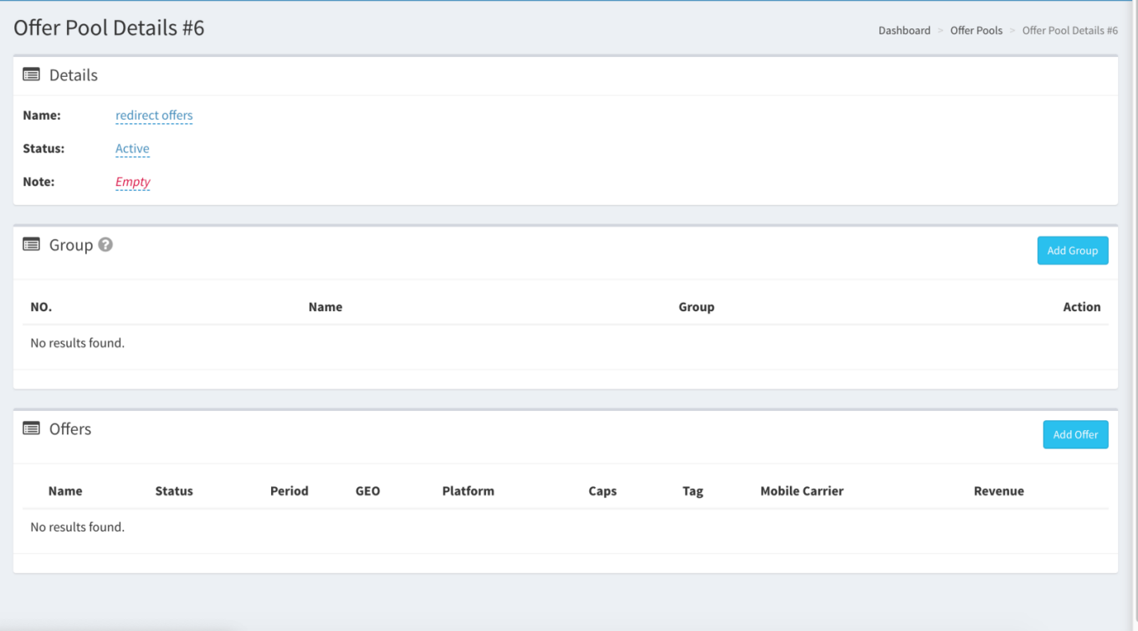Screen dimensions: 1138x631
Task: Click 'No results found.' in Offers table
Action: pyautogui.click(x=77, y=527)
